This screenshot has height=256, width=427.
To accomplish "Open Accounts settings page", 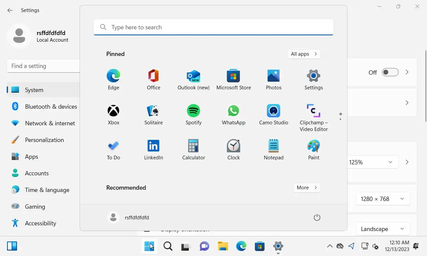I will (x=43, y=173).
